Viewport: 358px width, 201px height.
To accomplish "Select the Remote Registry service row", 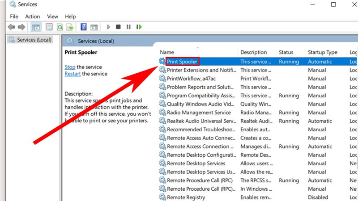I will [x=186, y=197].
